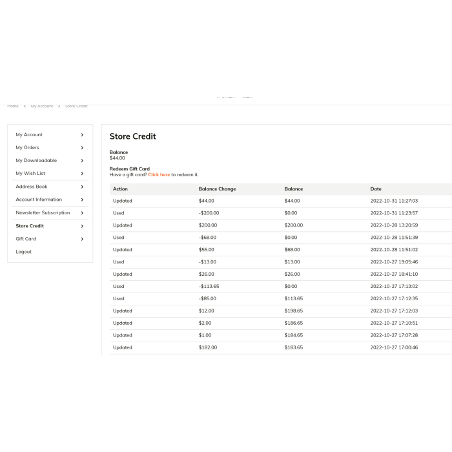Click the chevron arrow beside My Account
Screen dimensions: 452x452
pos(82,135)
